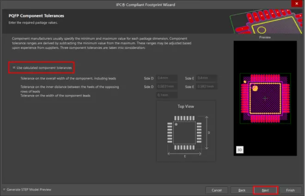Select heel distance Side E tolerance field
The height and width of the screenshot is (196, 305).
[x=207, y=86]
